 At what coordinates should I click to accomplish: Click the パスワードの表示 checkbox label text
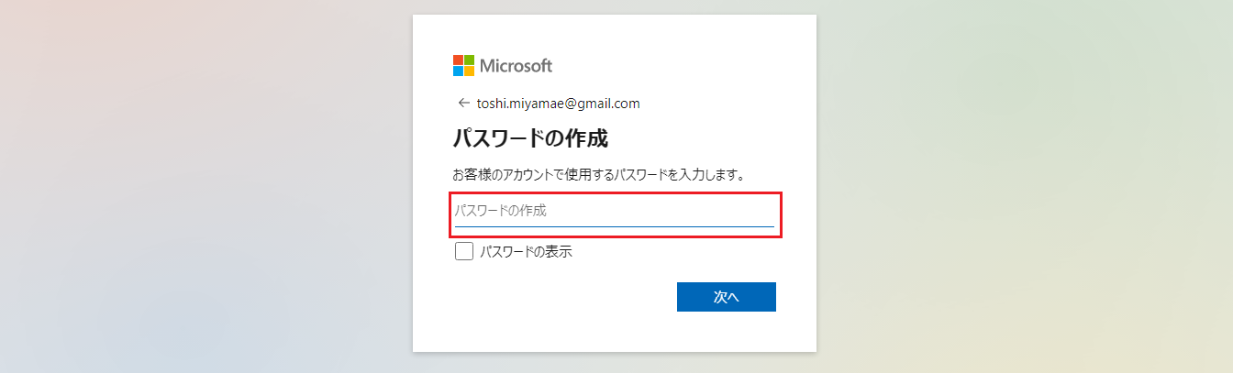[x=526, y=251]
